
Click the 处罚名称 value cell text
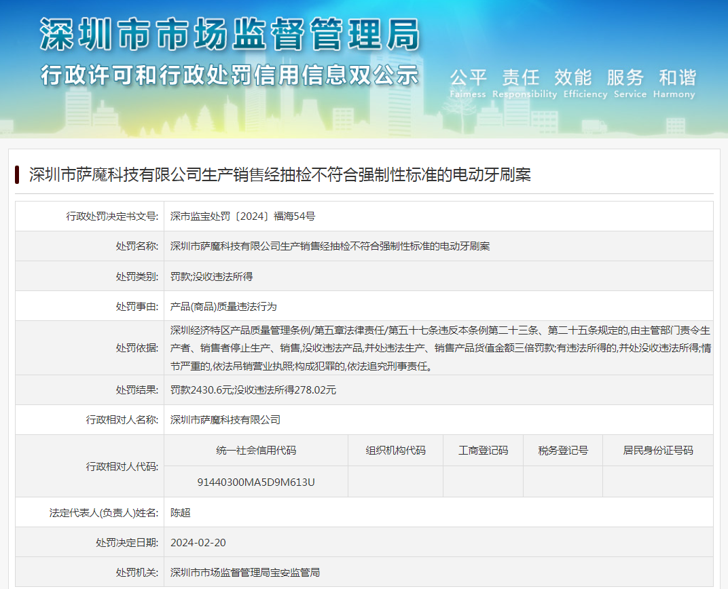tap(330, 246)
